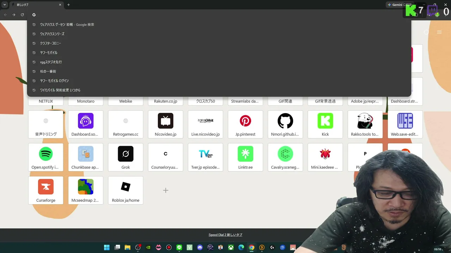
Task: Choose suggestion rggスタジオ先行
Action: 219,62
